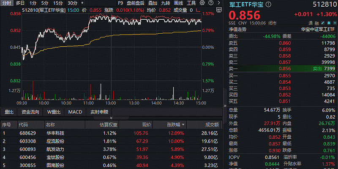
Task: Set a price alert bell icon
Action: [329, 23]
